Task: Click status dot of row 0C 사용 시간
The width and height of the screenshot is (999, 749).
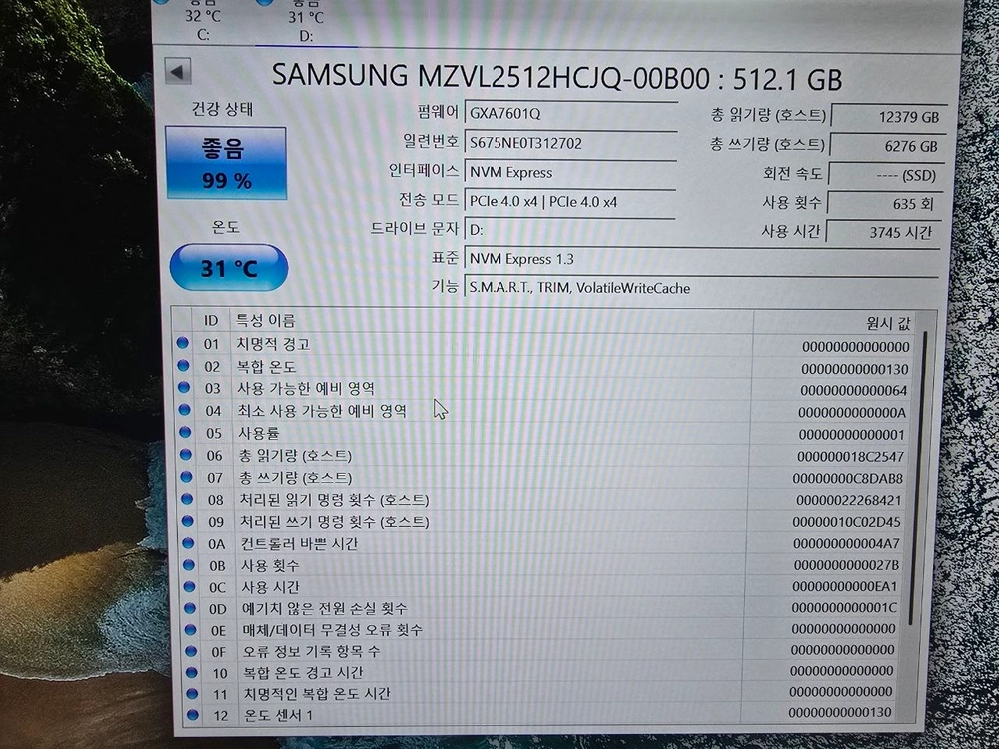Action: point(189,586)
